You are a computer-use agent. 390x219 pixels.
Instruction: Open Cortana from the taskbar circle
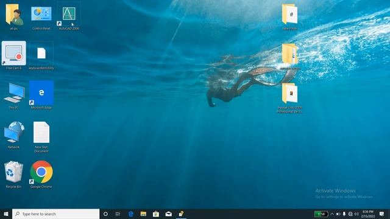[x=105, y=214]
